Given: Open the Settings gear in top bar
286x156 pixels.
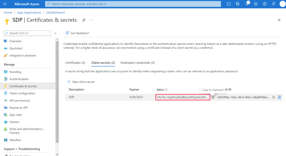Looking at the screenshot, I should [x=256, y=4].
